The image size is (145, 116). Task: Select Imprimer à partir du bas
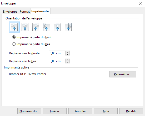click(31, 44)
